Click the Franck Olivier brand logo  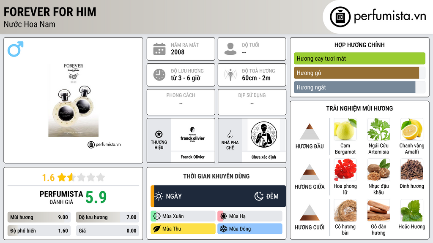[192, 135]
